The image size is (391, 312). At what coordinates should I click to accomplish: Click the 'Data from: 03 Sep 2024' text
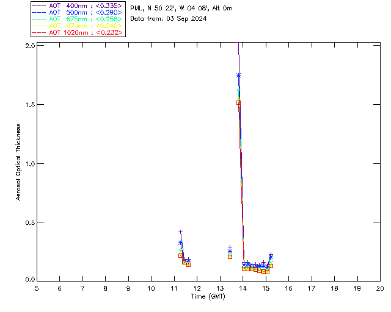pos(169,19)
